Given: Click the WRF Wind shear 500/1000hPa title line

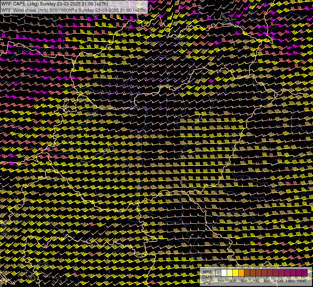Looking at the screenshot, I should point(74,10).
